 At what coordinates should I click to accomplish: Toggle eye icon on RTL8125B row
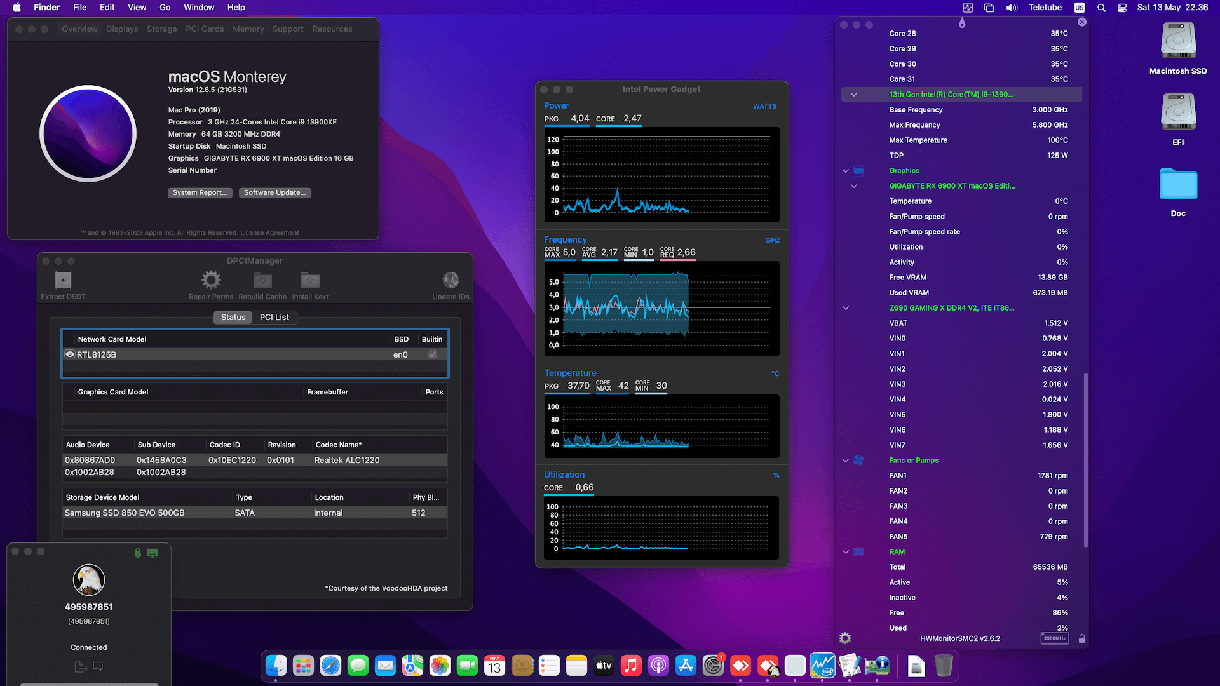click(70, 354)
